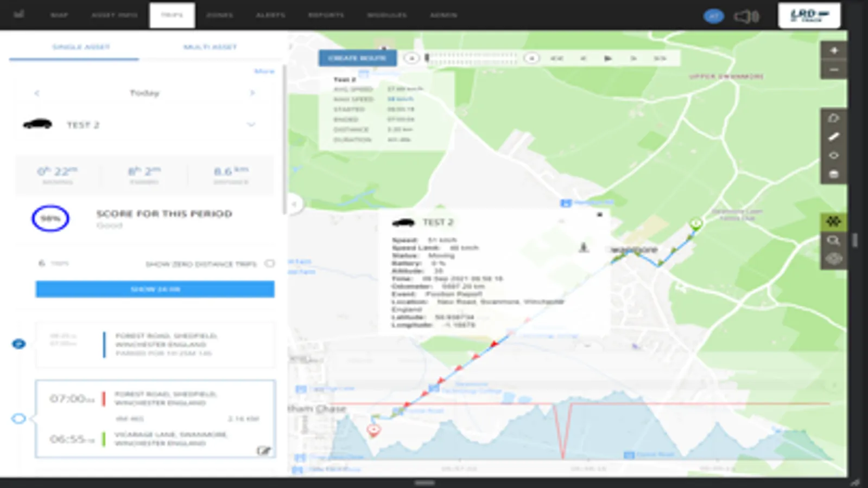
Task: Select the Trips tab in navigation
Action: [x=172, y=15]
